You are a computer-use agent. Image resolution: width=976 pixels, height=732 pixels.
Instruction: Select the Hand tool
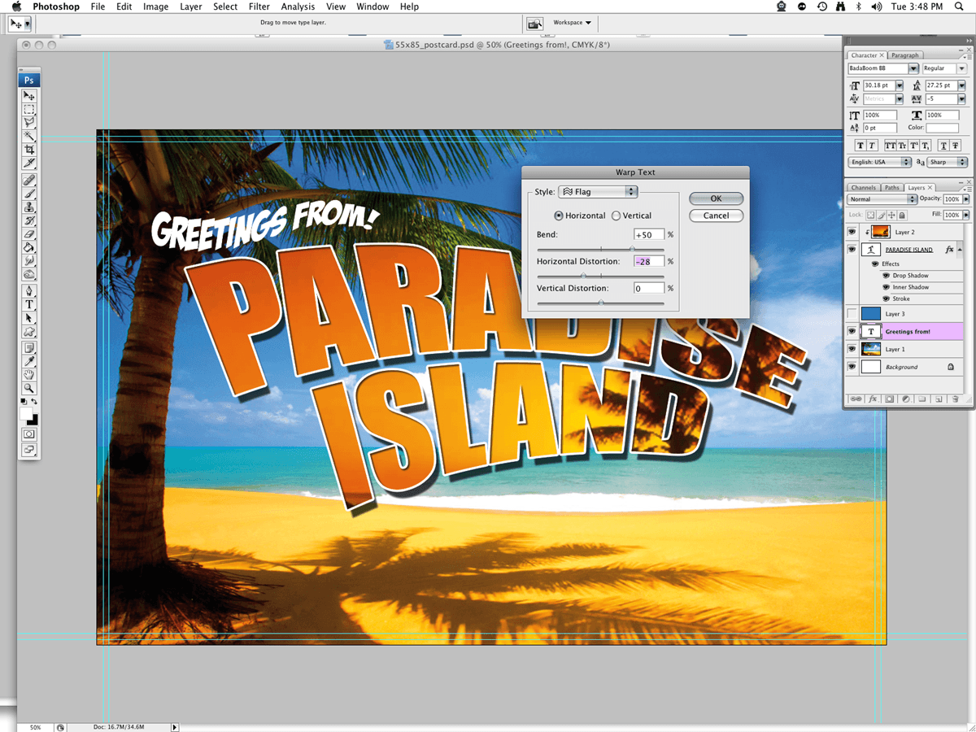pos(29,375)
